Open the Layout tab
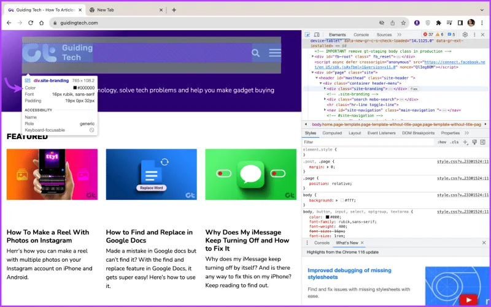 (x=355, y=133)
